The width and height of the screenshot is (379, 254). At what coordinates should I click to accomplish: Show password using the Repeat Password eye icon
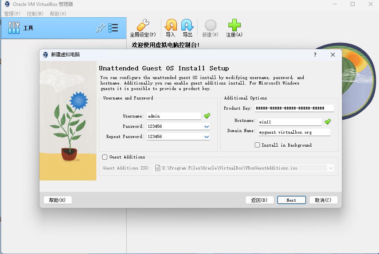206,137
